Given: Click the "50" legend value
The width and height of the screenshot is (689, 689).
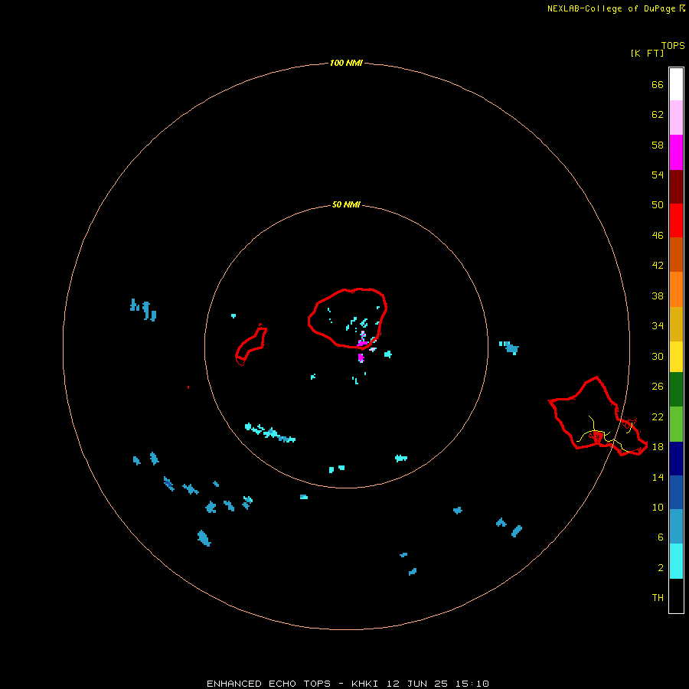Looking at the screenshot, I should pyautogui.click(x=658, y=205).
